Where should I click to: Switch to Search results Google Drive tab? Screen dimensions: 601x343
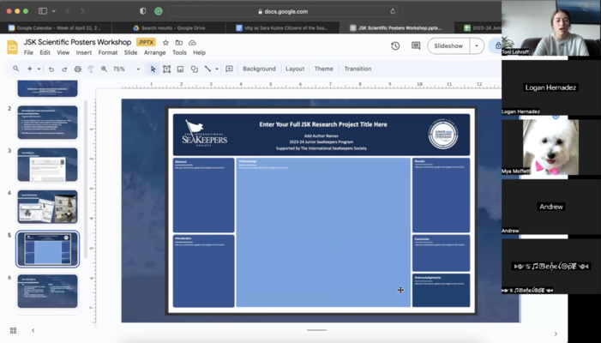tap(169, 28)
